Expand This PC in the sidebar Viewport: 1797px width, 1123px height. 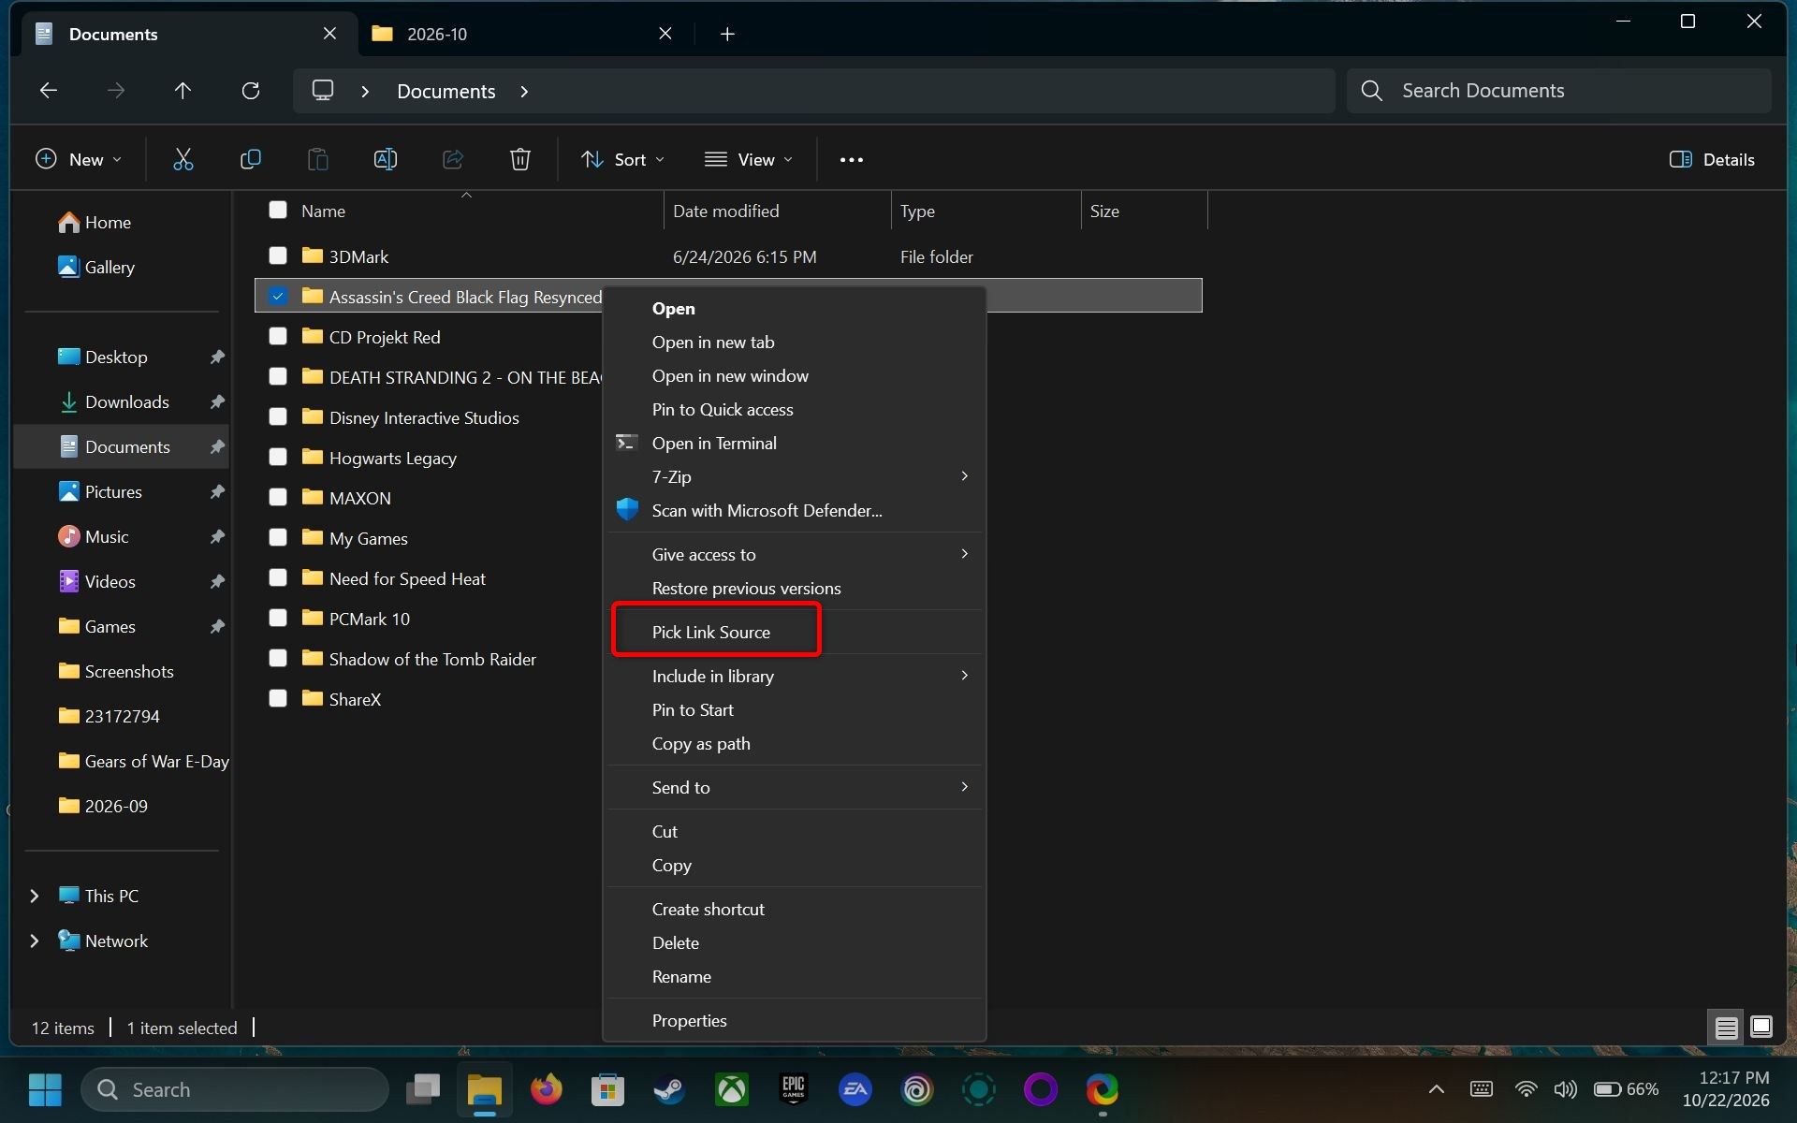coord(35,896)
